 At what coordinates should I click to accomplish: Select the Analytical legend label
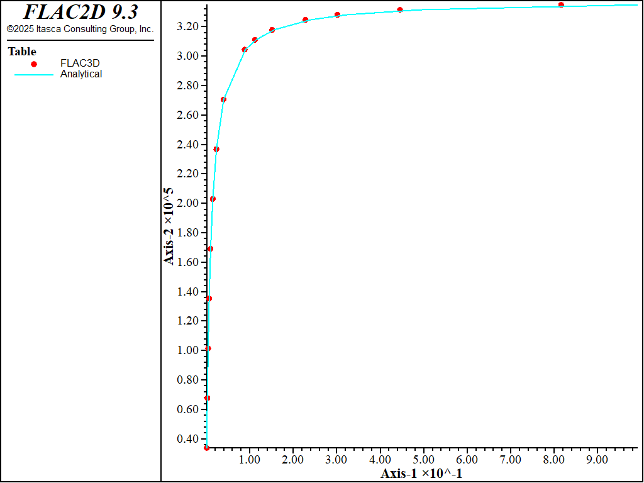pyautogui.click(x=81, y=74)
